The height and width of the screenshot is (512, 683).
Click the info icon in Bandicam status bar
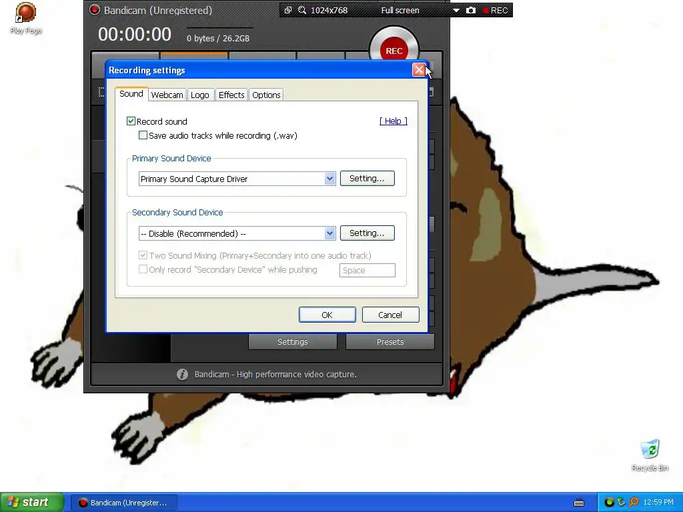click(x=183, y=374)
